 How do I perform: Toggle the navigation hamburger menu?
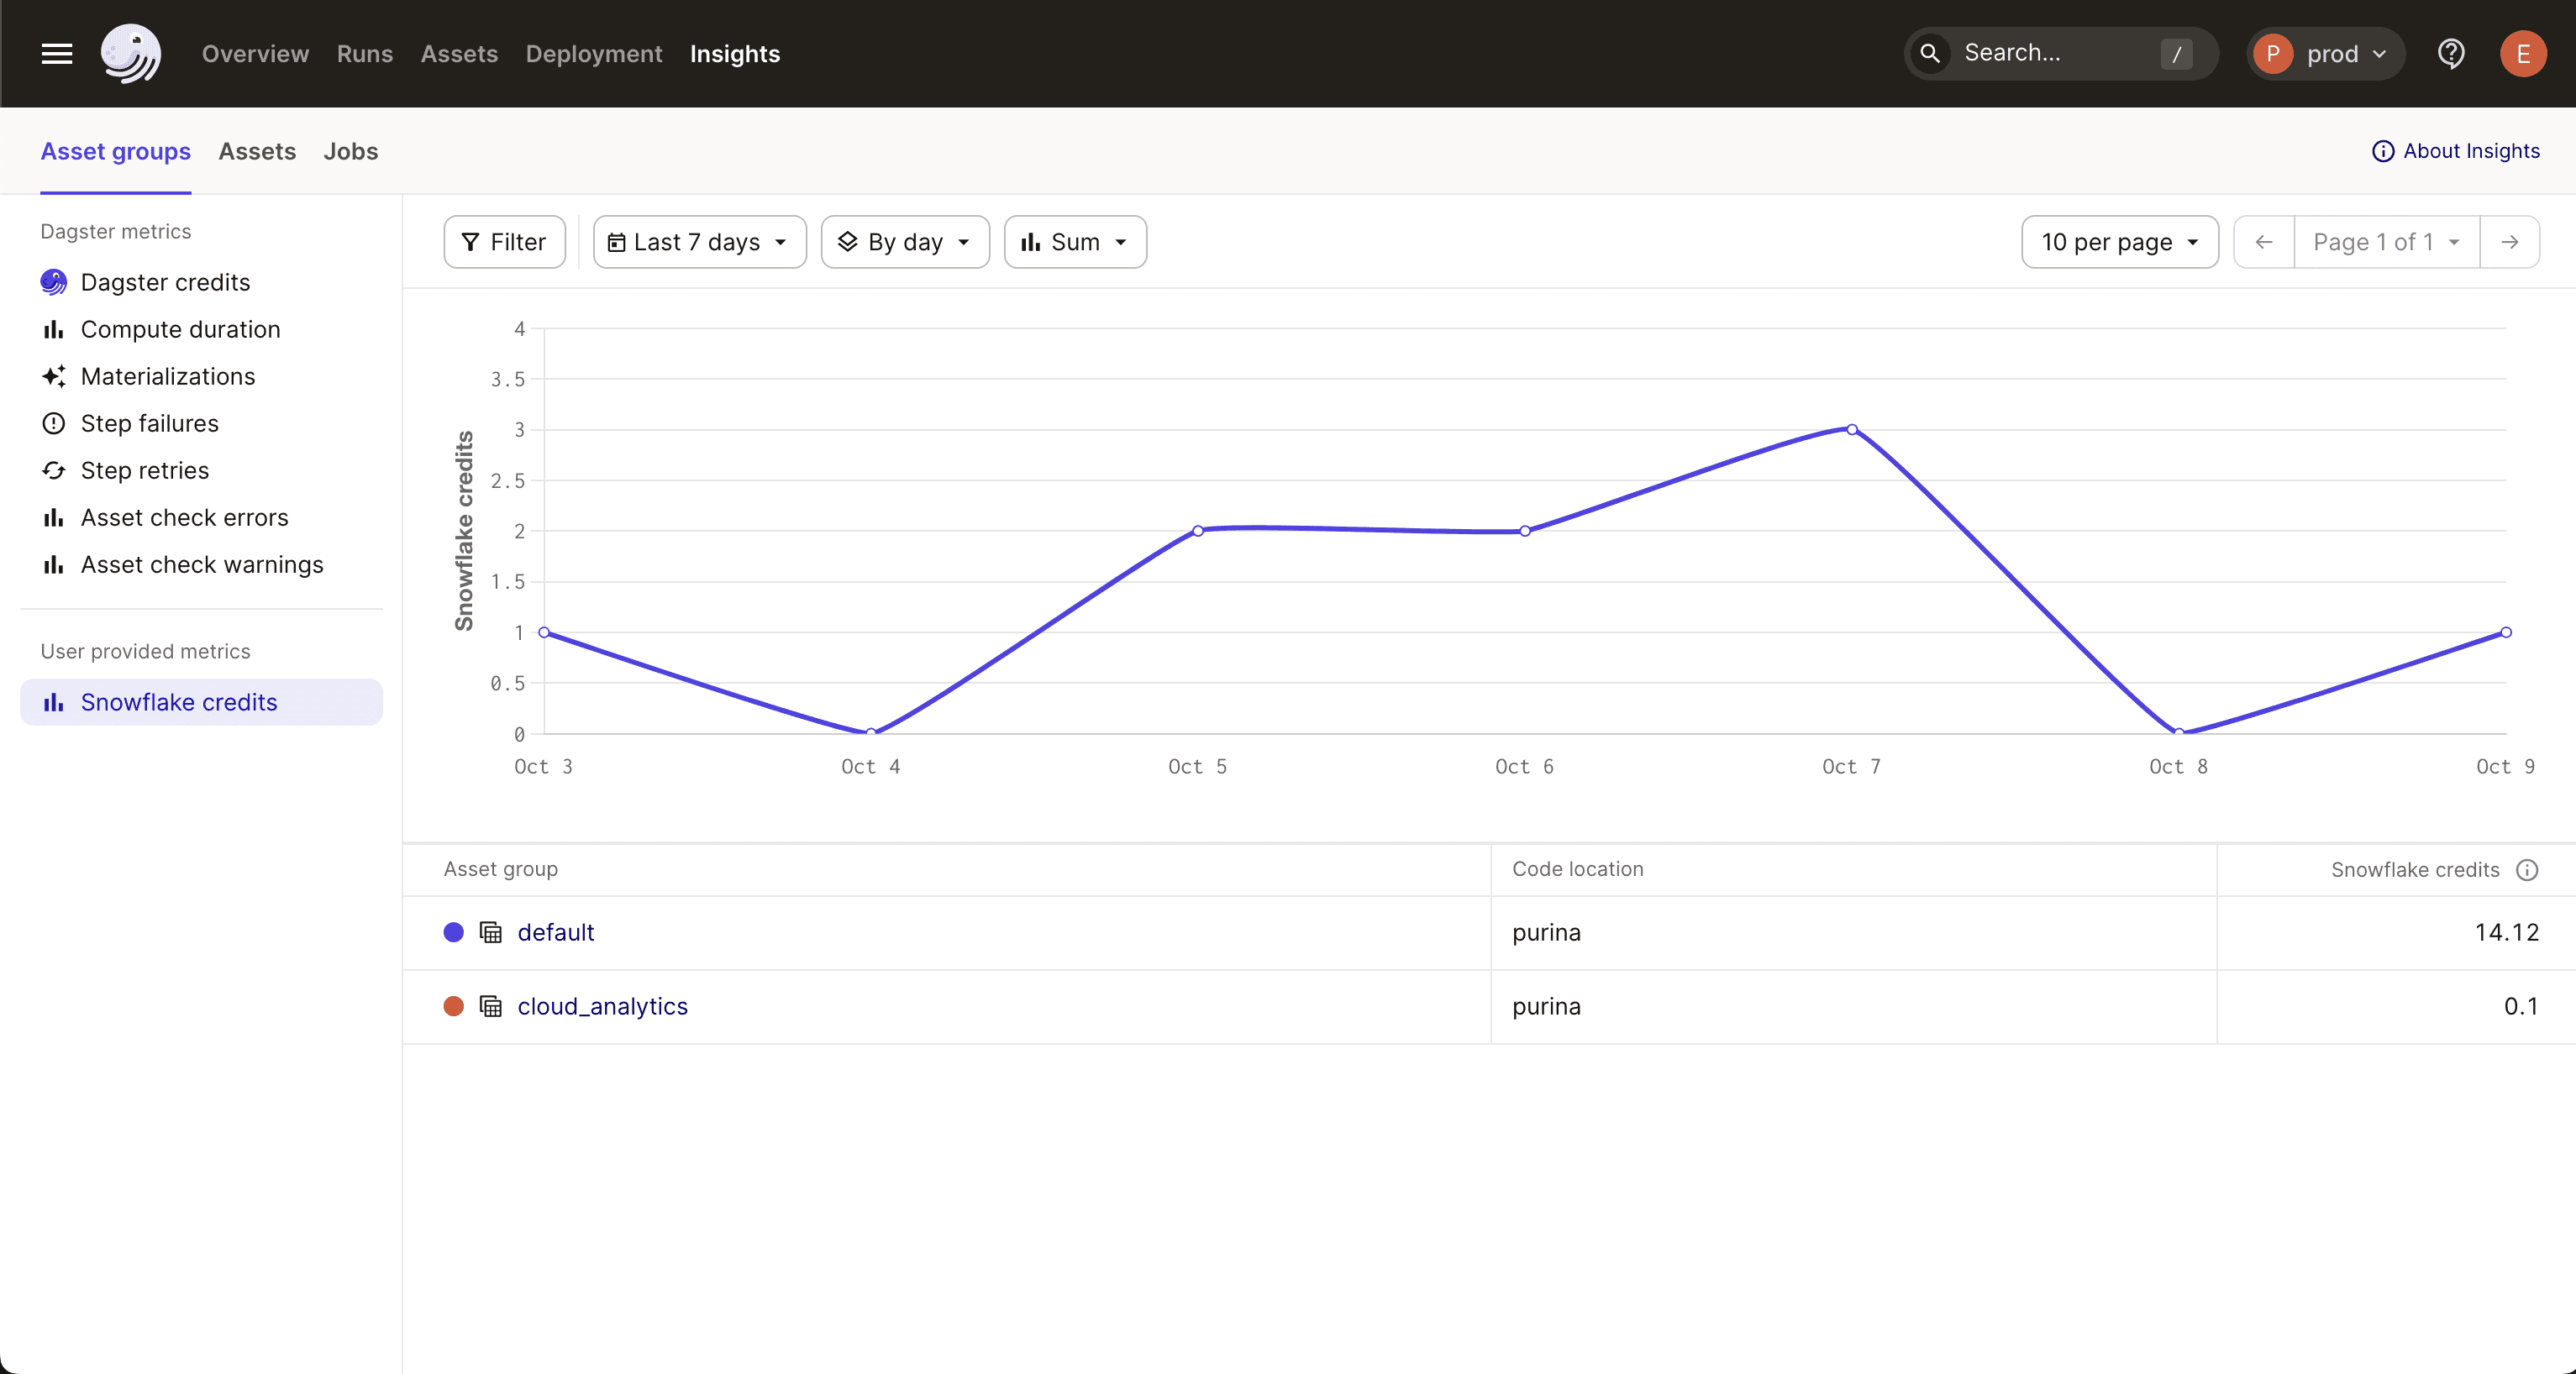[x=57, y=53]
